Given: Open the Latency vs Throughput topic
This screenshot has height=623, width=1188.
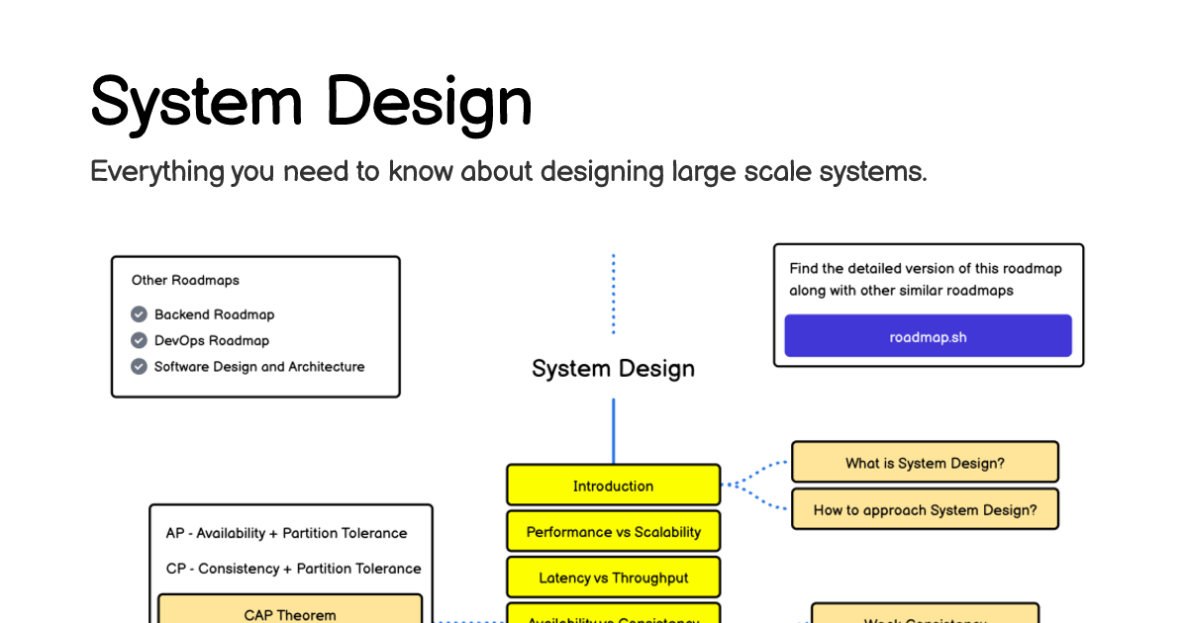Looking at the screenshot, I should pos(613,577).
